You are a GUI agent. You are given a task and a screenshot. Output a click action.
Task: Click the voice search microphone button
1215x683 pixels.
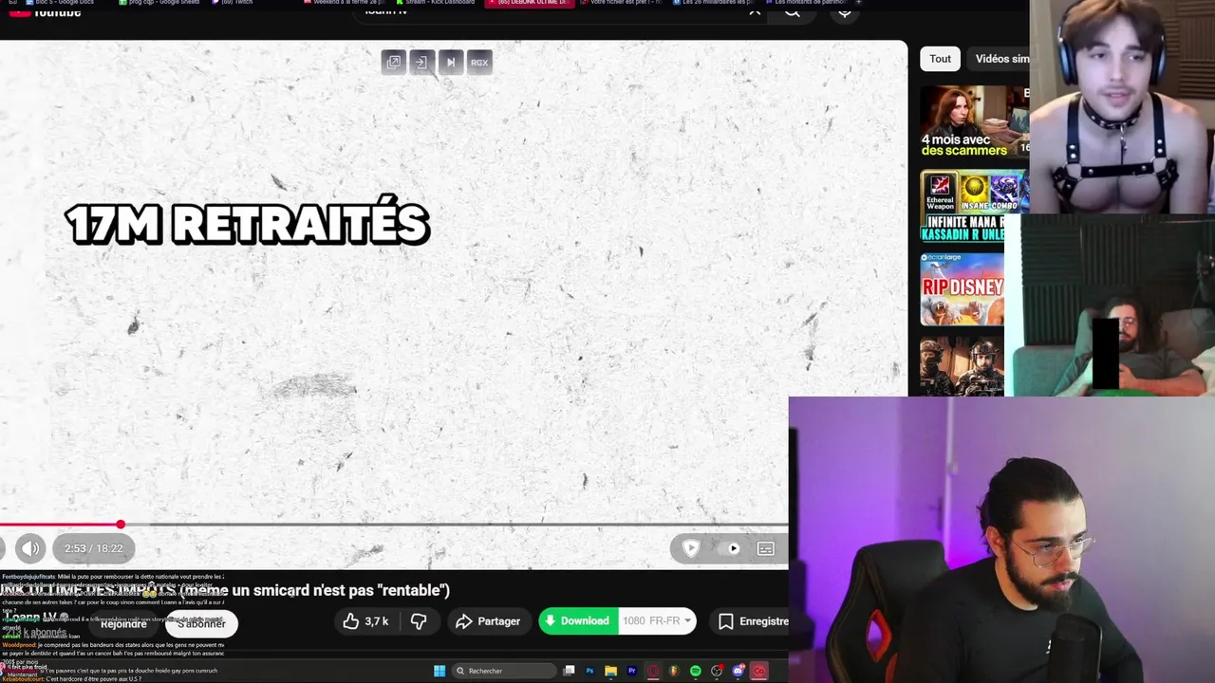pyautogui.click(x=845, y=11)
